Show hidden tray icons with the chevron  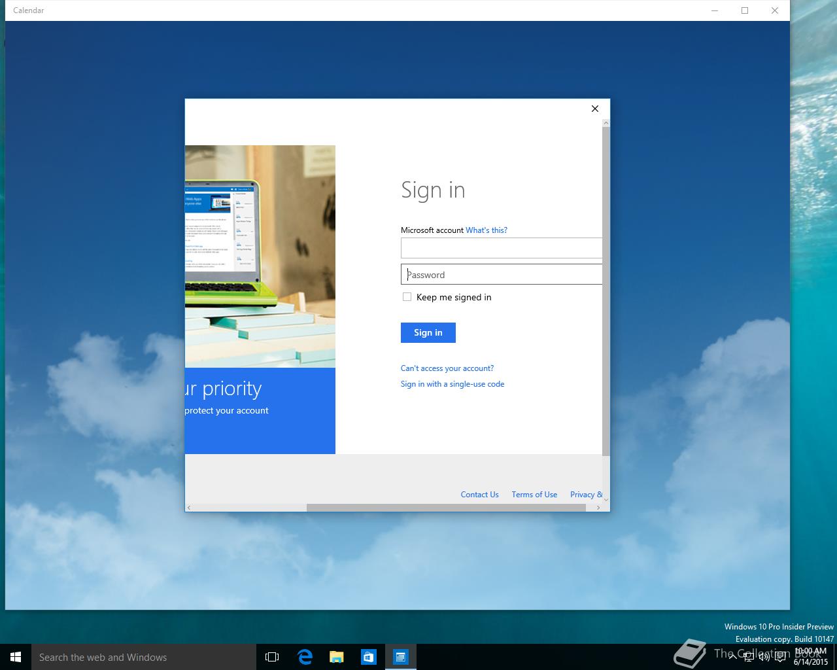732,657
